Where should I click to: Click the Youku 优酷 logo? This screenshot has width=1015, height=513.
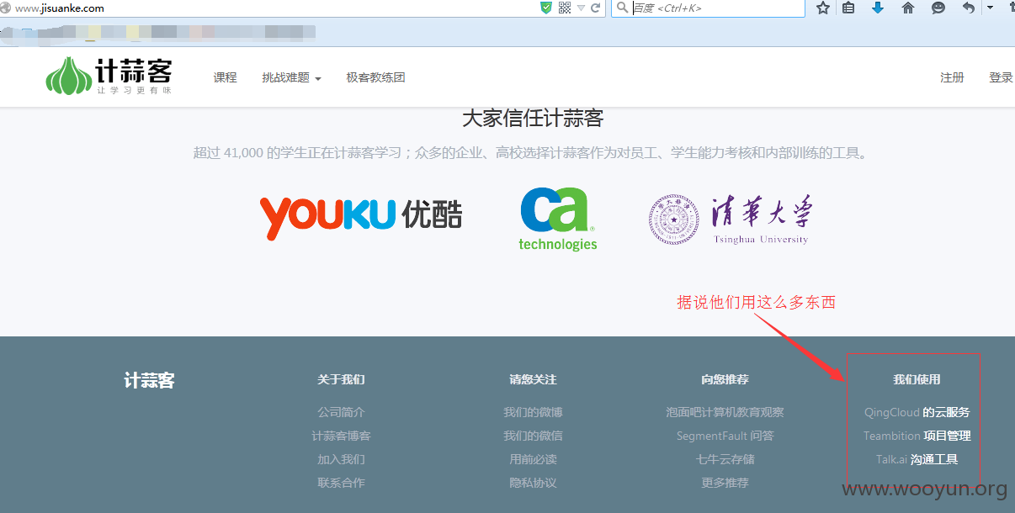[x=361, y=216]
